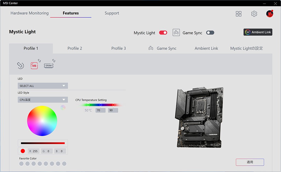Click the Ambient Link button
281x172 pixels.
258,32
